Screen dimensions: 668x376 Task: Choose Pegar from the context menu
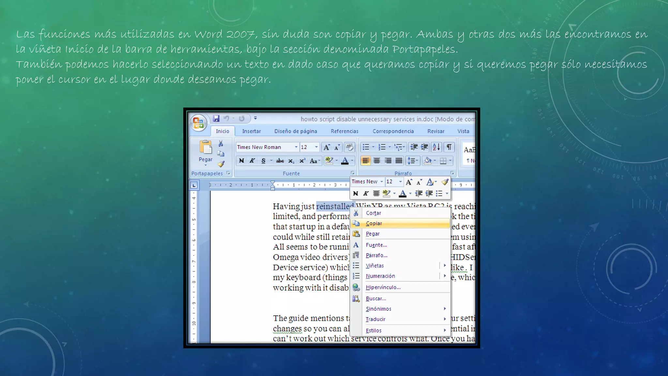[401, 234]
